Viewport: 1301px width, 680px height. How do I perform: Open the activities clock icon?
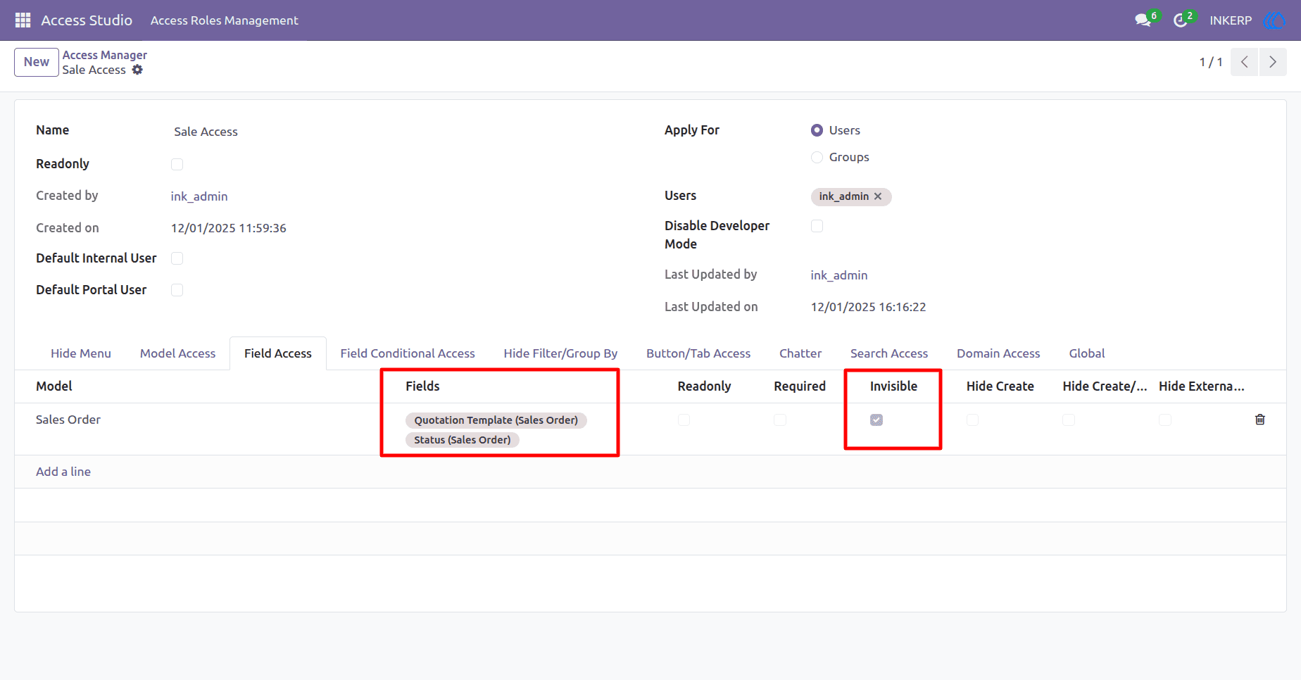1181,20
